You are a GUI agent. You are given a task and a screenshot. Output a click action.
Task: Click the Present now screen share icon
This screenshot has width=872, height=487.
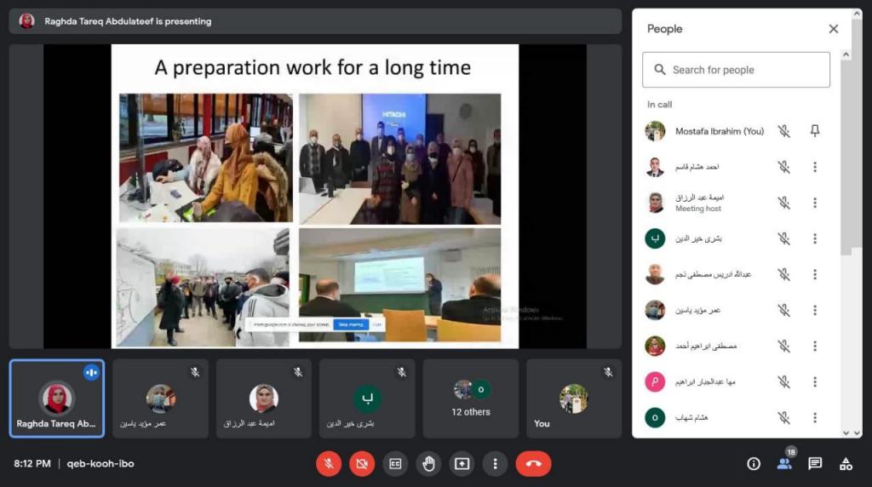(462, 464)
